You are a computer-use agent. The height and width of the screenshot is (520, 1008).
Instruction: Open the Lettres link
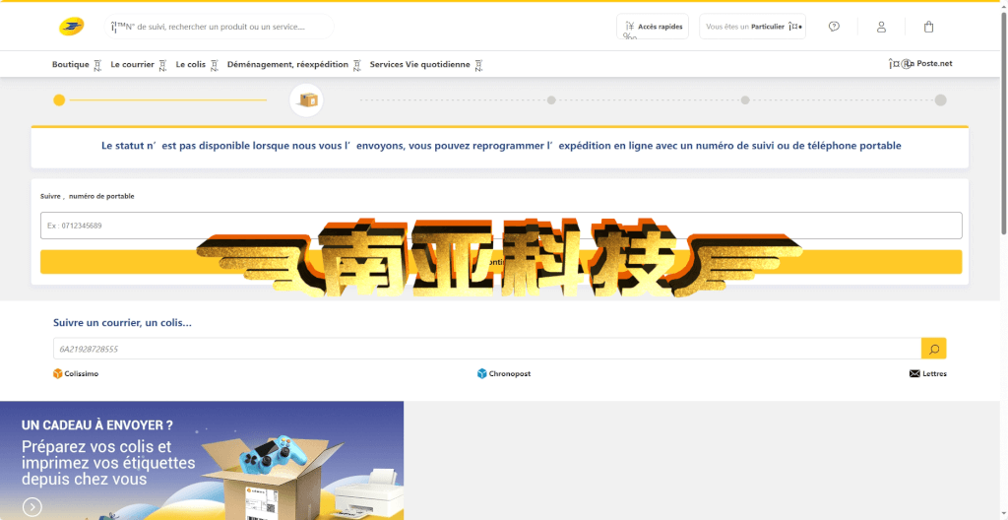[x=935, y=374]
